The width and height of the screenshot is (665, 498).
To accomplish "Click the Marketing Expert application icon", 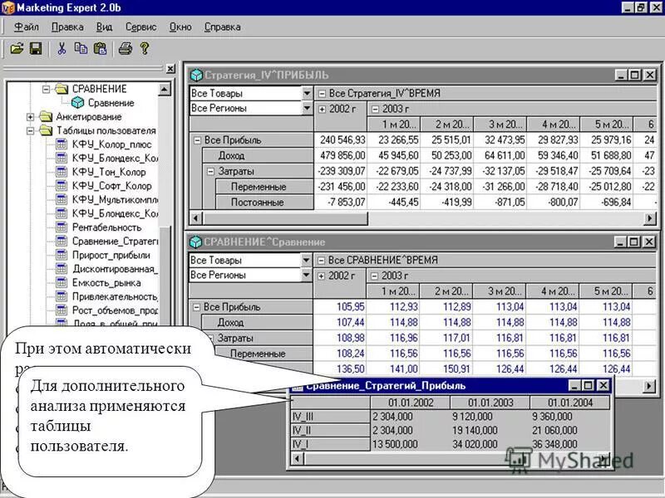I will [8, 8].
